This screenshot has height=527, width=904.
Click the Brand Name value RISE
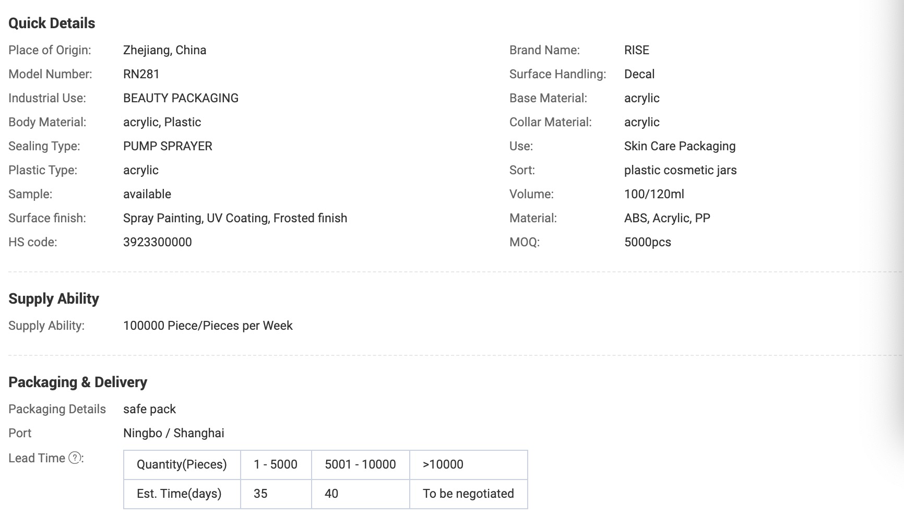pyautogui.click(x=636, y=50)
